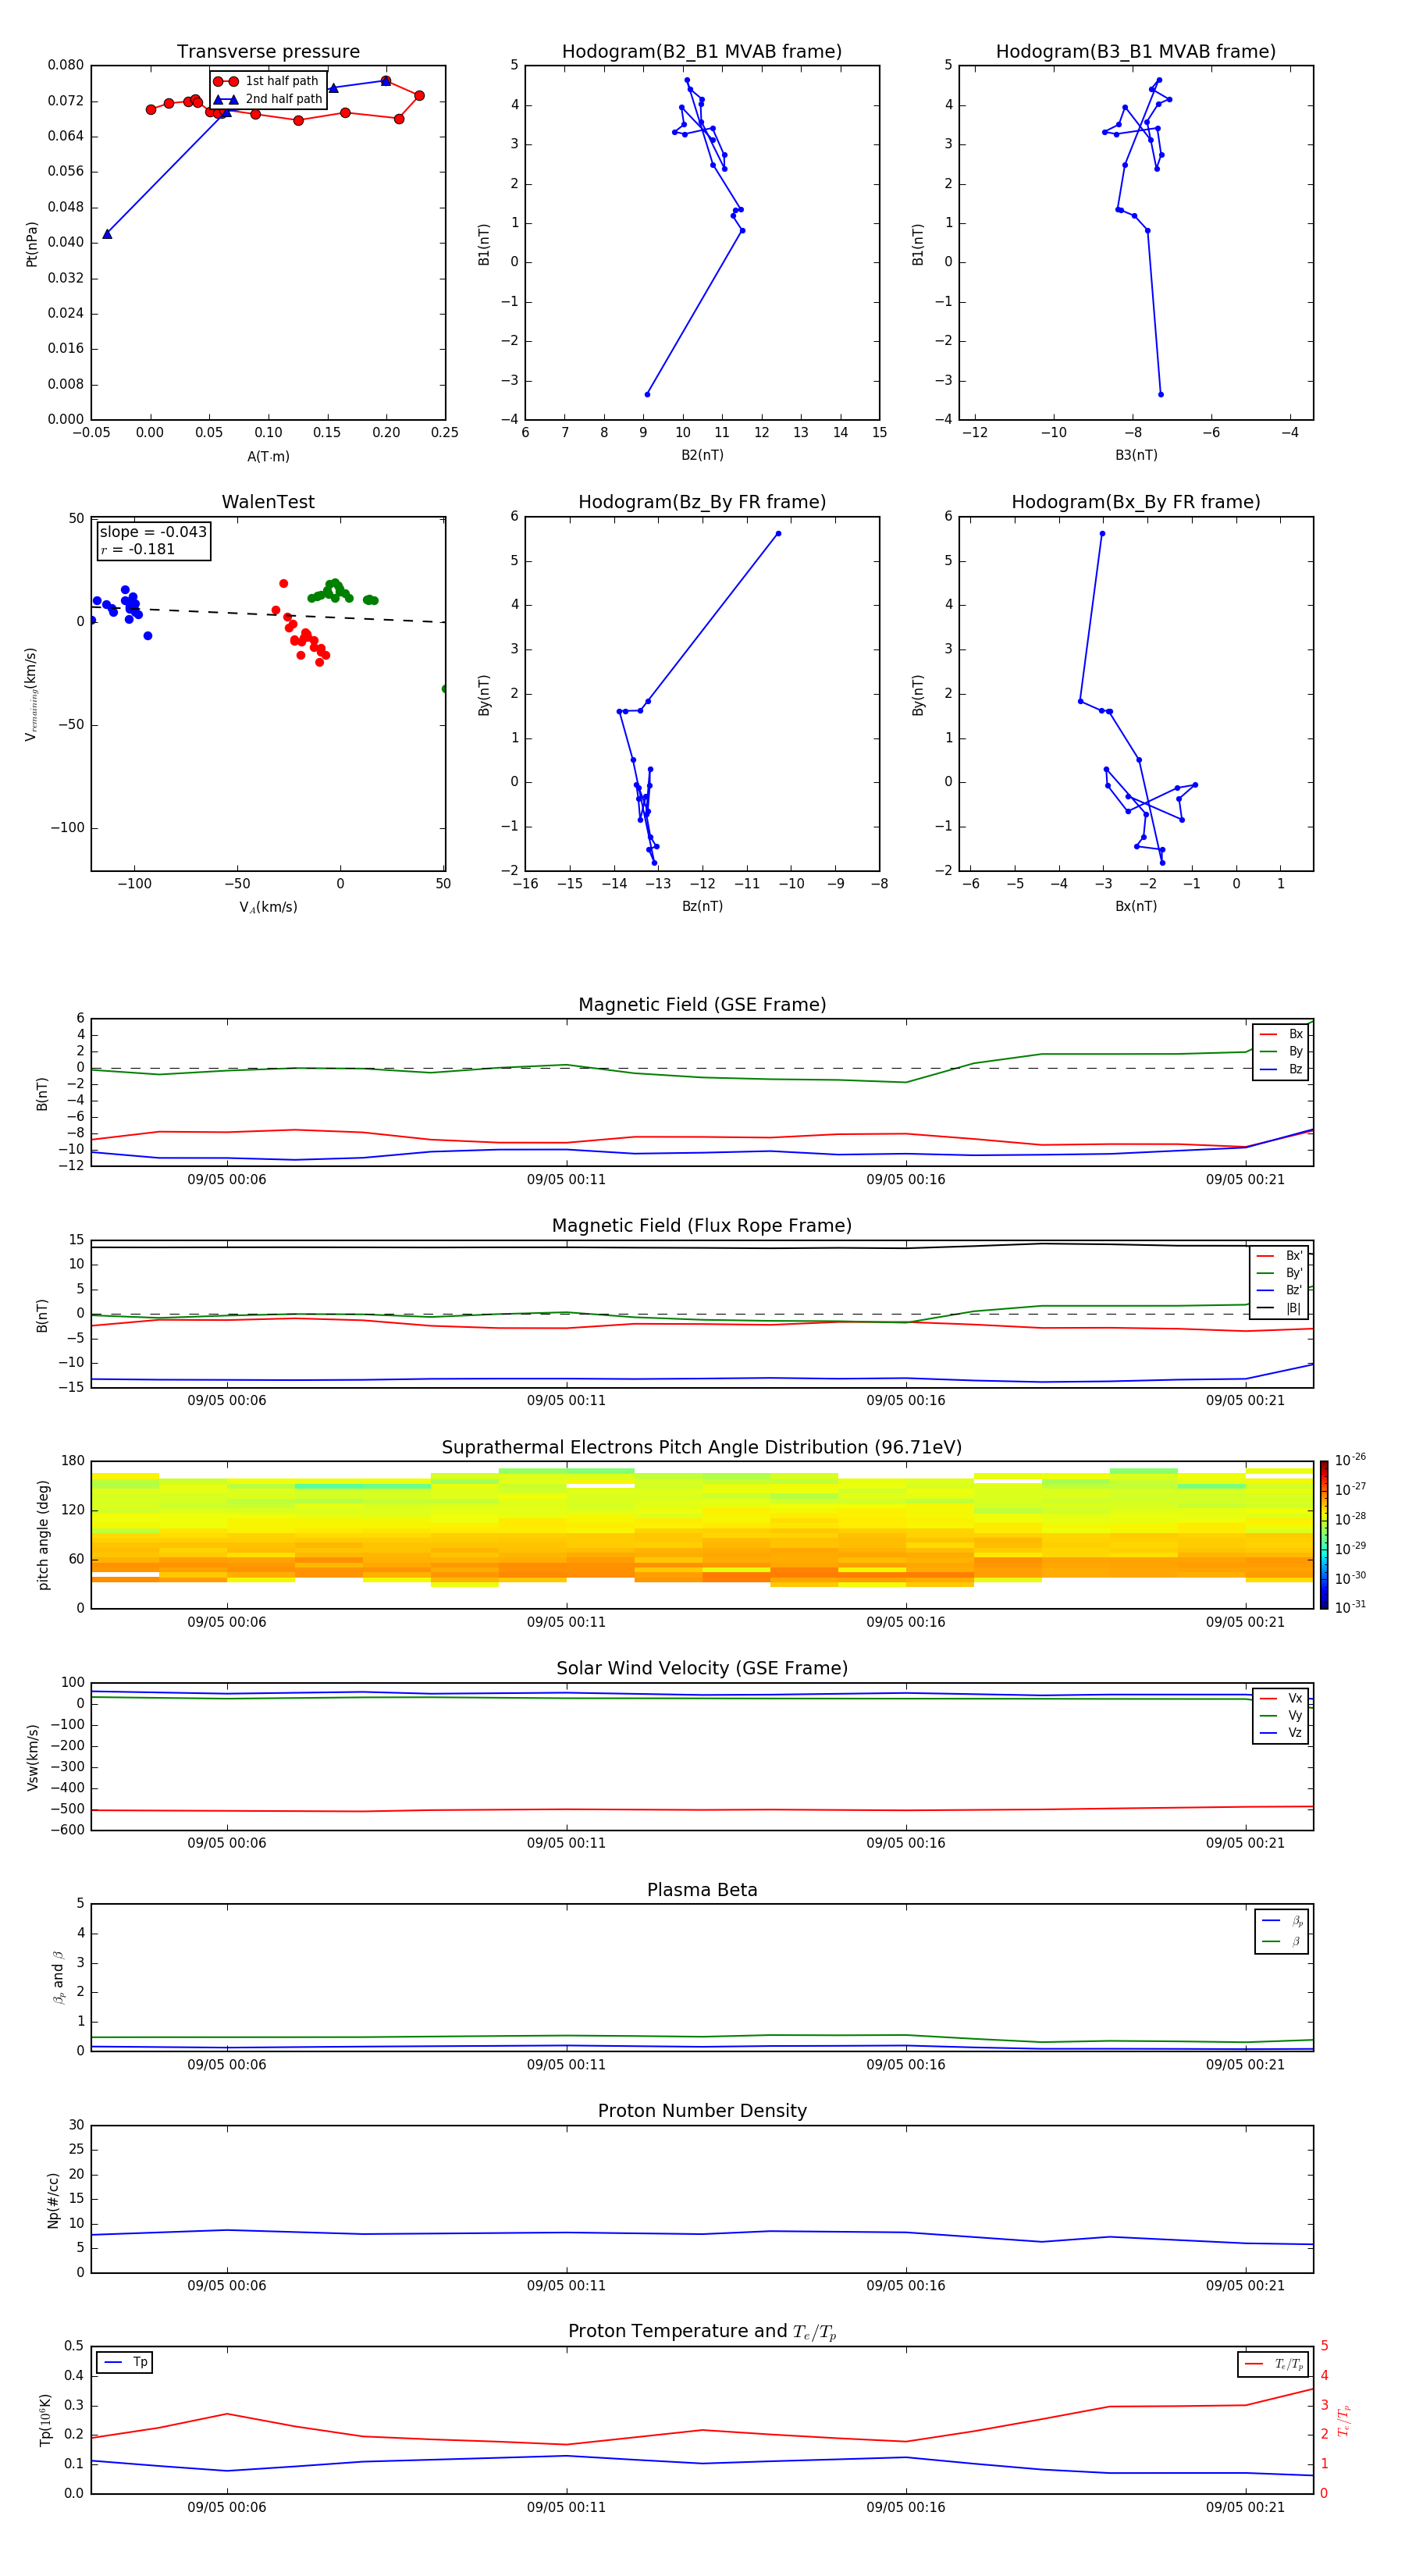1405x2576 pixels.
Task: Select the 'Hodogram(Bz_By FR frame)' title
Action: click(x=702, y=502)
